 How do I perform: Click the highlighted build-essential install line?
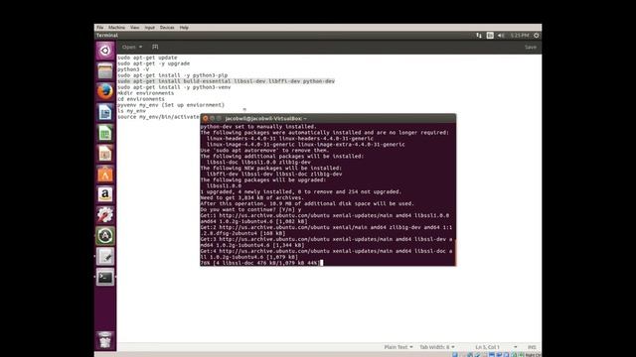(x=227, y=81)
